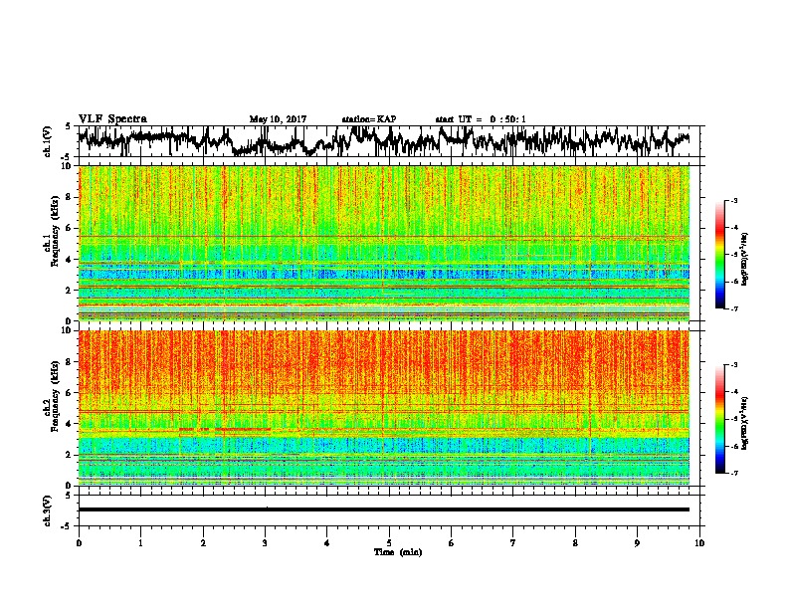Viewport: 788px width, 609px height.
Task: Click the '-7' tick on ch.2 colorbar
Action: coord(734,473)
